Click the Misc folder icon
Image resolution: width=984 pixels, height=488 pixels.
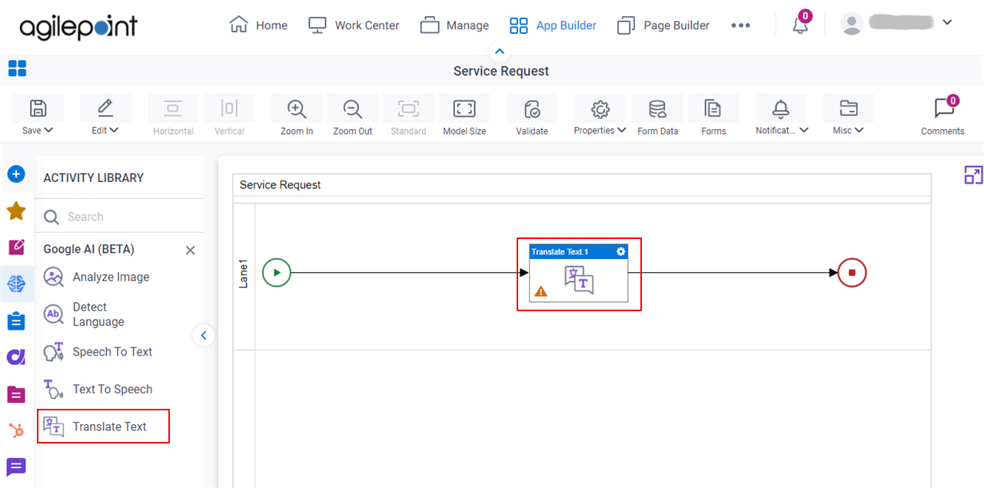849,108
